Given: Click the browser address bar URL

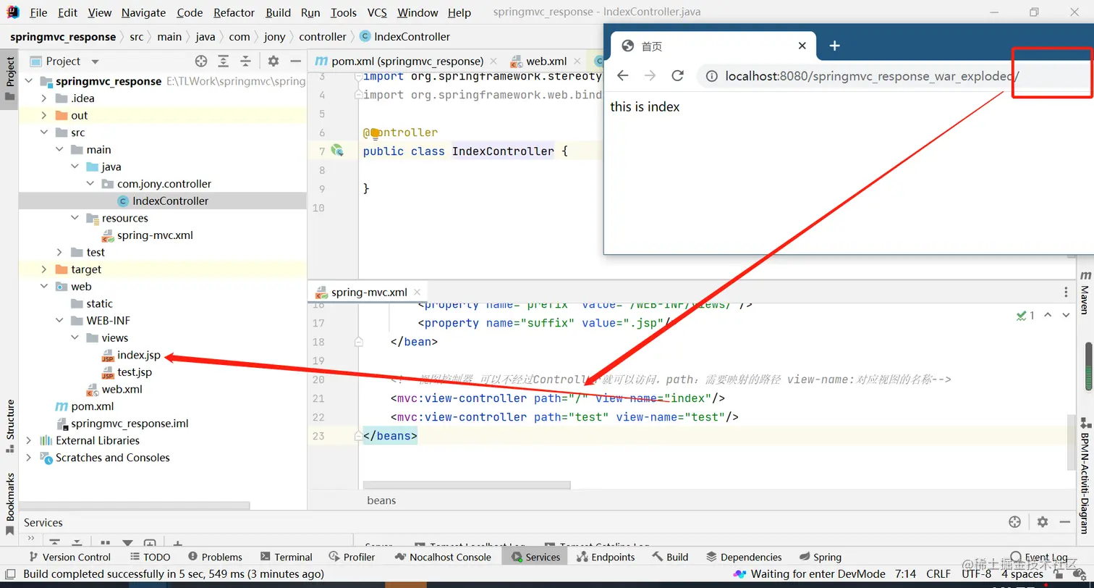Looking at the screenshot, I should [x=873, y=76].
